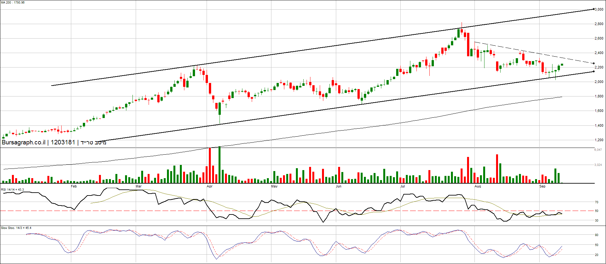Click the tallest green volume bar in April
Screen dimensions: 606x264
220,165
